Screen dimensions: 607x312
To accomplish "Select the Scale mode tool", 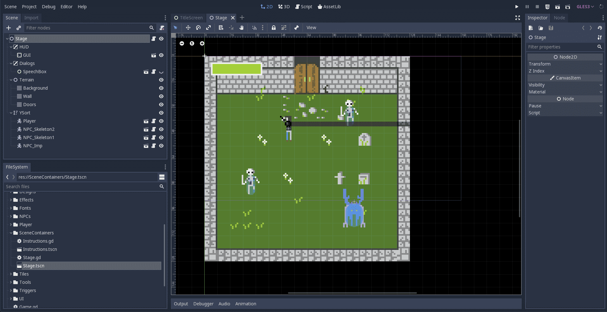I will [208, 28].
